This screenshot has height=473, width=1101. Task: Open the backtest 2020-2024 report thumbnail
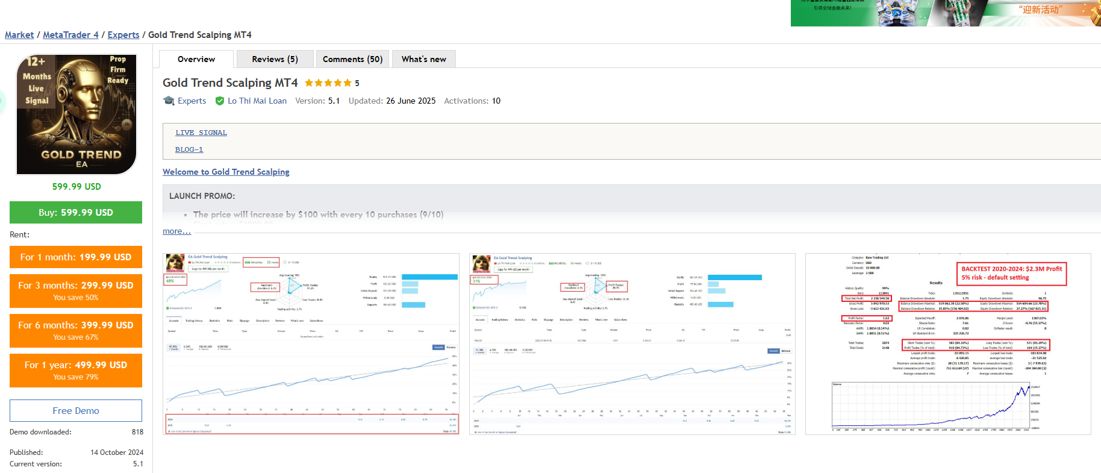[x=948, y=343]
